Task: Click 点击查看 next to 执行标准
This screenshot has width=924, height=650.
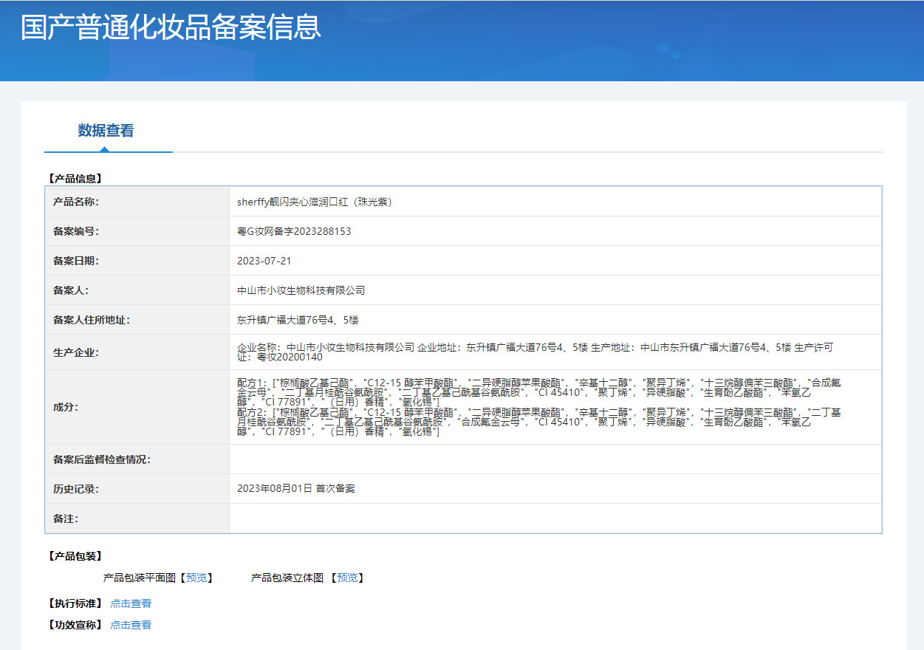Action: click(x=129, y=602)
